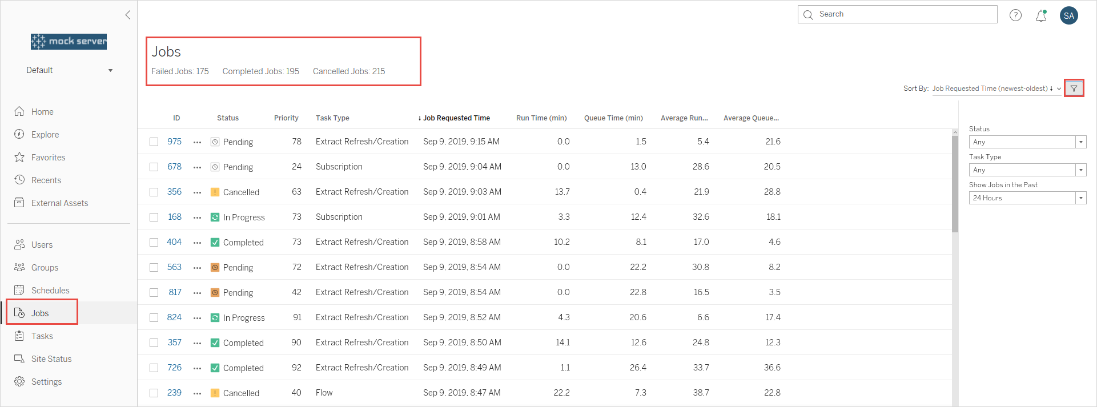The width and height of the screenshot is (1097, 407).
Task: Open the SA user avatar menu
Action: click(x=1069, y=15)
